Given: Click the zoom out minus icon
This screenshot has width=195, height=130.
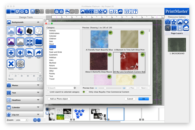Looking at the screenshot, I should point(39,120).
